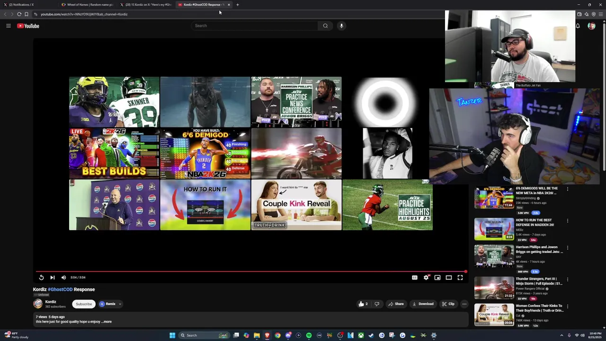Switch to the Notifications / X tab

28,5
